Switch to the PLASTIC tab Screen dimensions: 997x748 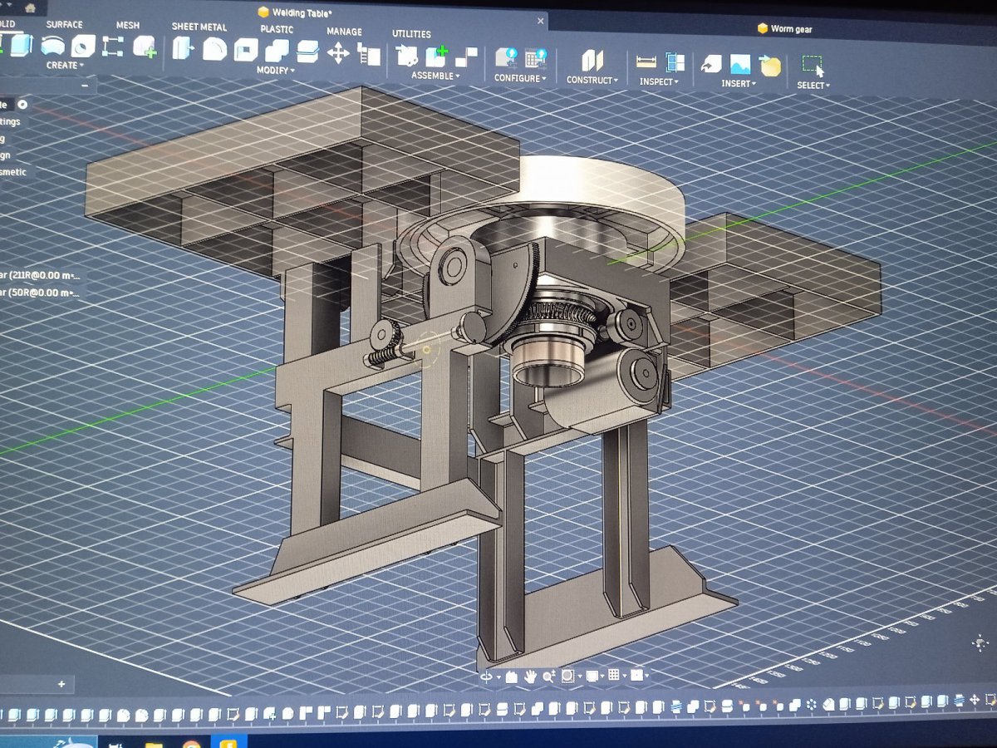click(277, 28)
